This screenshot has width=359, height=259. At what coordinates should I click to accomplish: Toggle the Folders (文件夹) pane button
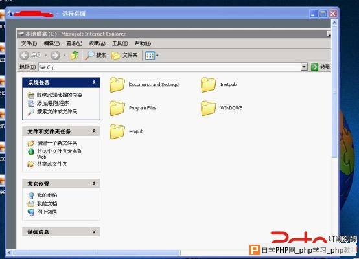pyautogui.click(x=124, y=55)
